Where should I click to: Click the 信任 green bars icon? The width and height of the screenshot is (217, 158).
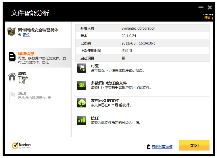click(x=82, y=120)
